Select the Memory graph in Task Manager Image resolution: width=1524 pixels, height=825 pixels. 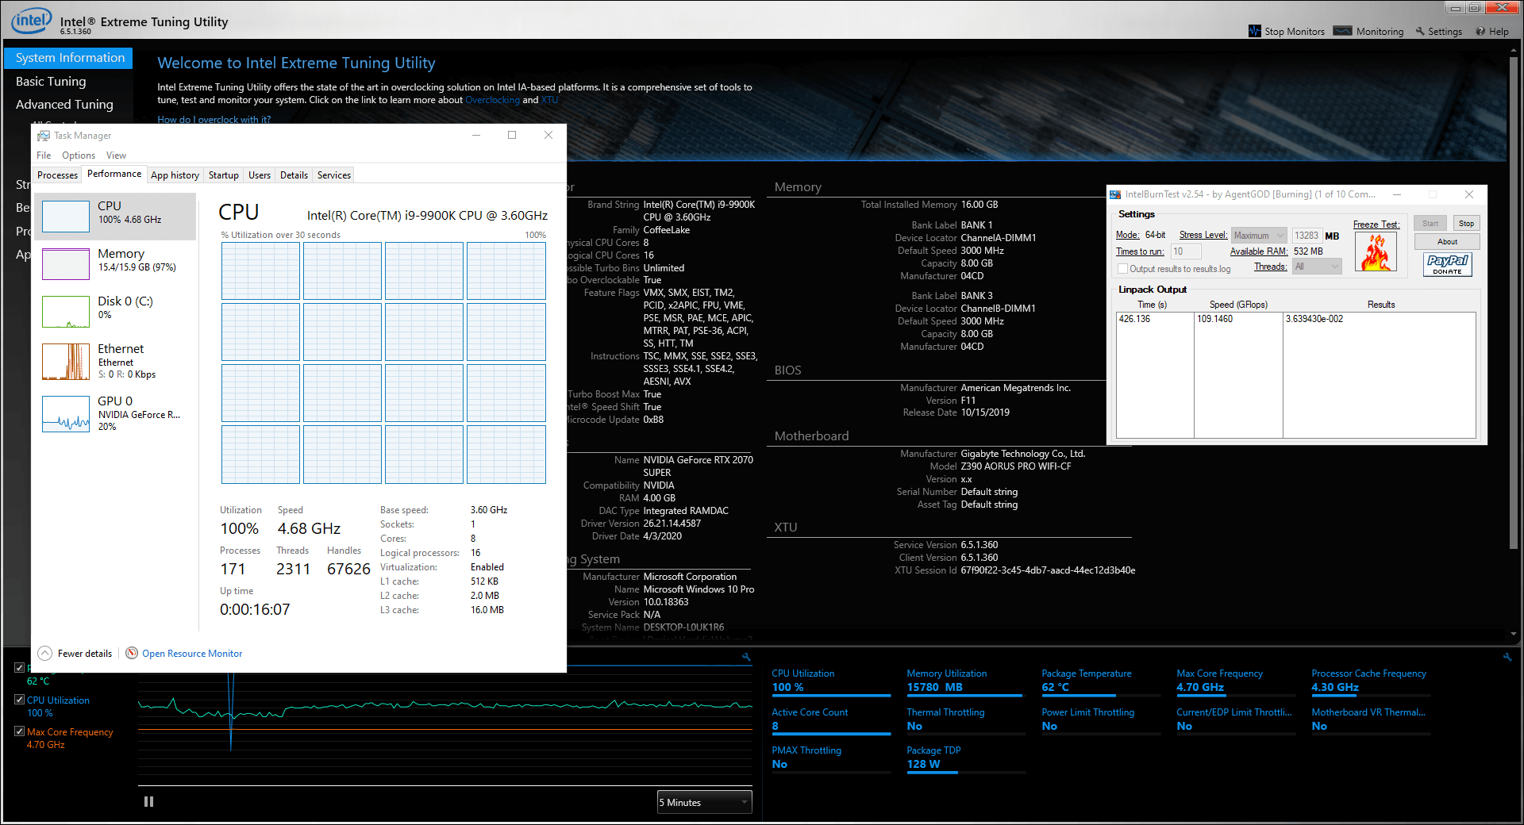click(x=66, y=264)
